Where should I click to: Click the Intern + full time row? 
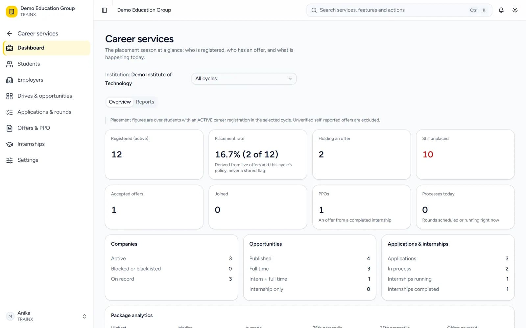[310, 279]
